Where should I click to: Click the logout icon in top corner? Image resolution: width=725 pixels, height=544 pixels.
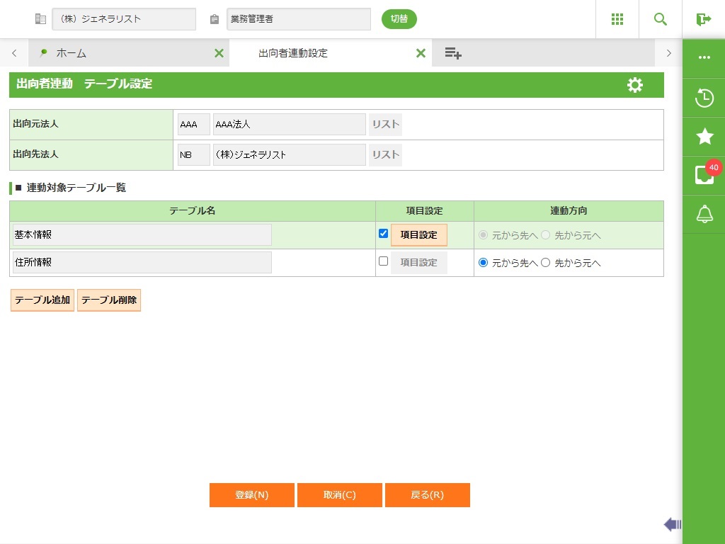[703, 19]
